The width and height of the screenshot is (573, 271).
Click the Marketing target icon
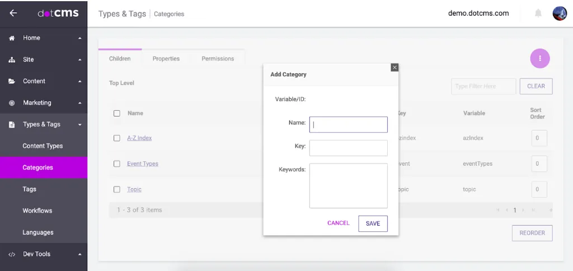(x=12, y=103)
